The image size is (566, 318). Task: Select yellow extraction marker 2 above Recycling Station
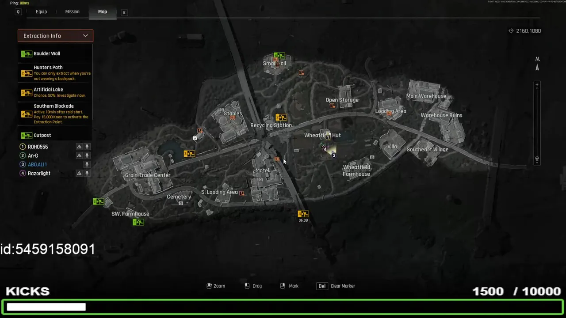pos(281,117)
